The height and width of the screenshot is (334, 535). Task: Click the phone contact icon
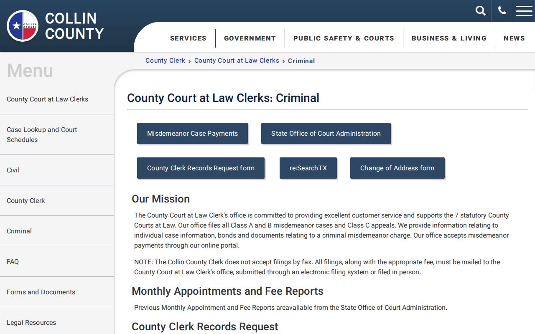click(x=502, y=11)
